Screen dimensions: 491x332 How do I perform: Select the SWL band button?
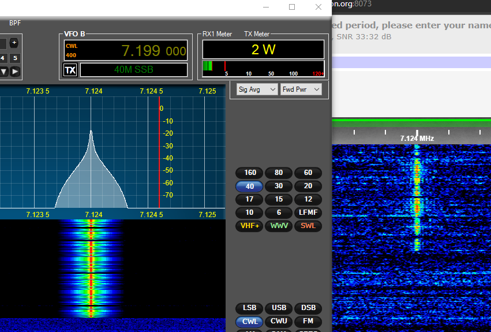(308, 226)
